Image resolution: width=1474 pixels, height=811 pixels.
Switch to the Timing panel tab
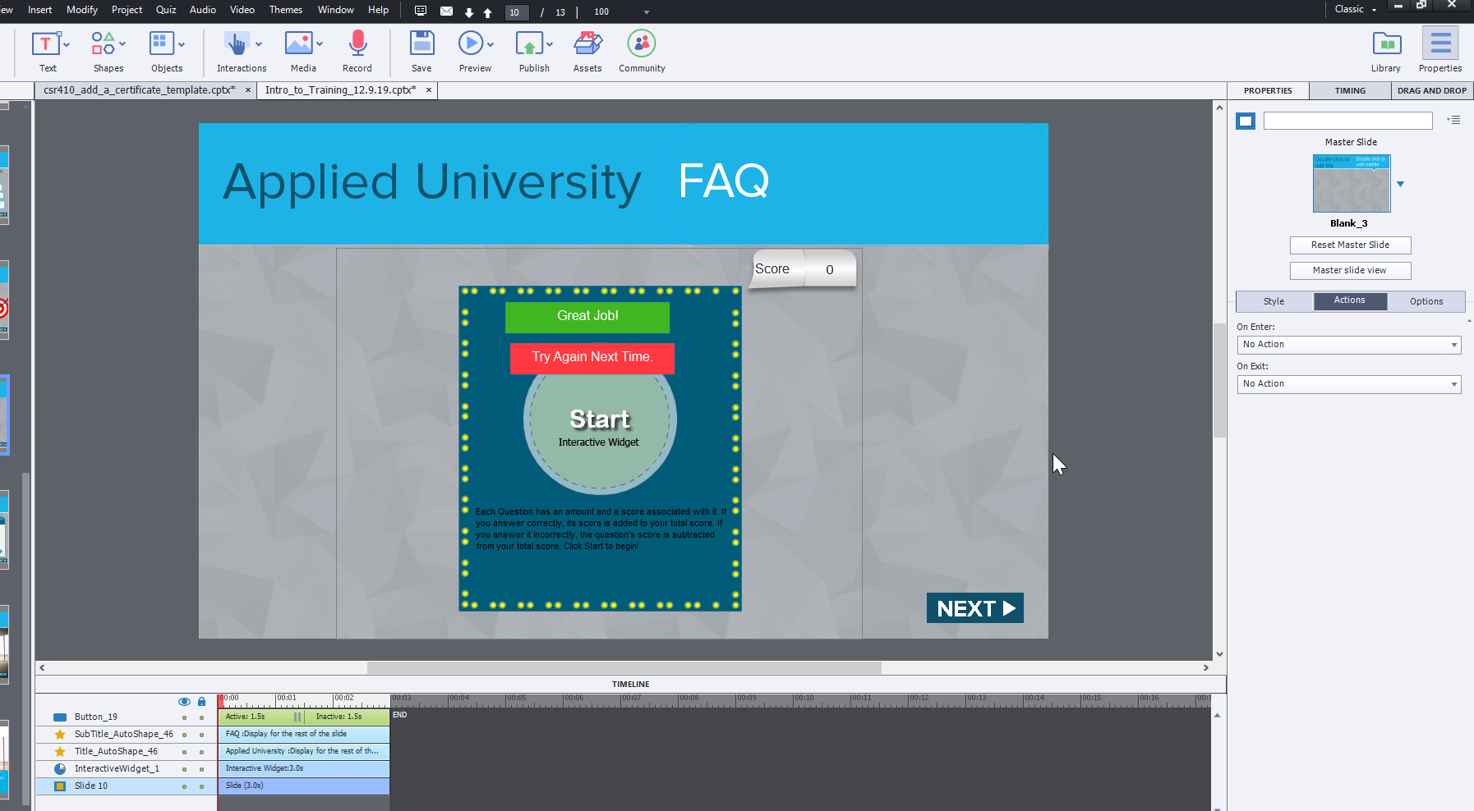[x=1350, y=91]
